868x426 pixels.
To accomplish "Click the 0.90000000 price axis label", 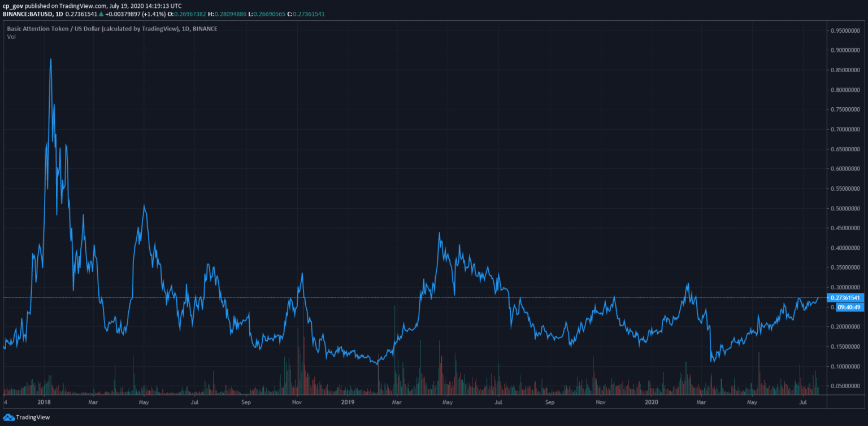I will pyautogui.click(x=845, y=51).
